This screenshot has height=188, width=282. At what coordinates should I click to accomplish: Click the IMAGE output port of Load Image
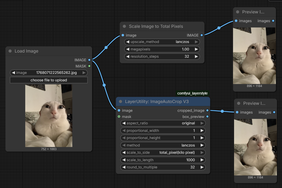(89, 60)
